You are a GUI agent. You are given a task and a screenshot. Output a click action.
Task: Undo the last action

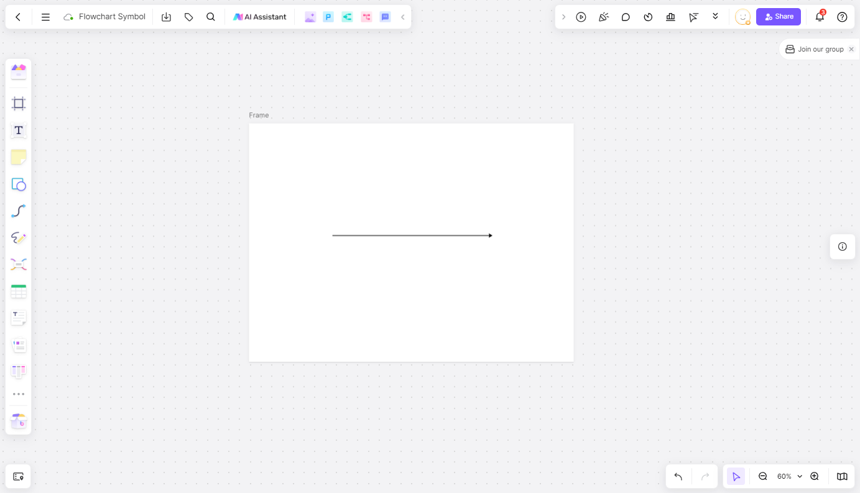tap(678, 476)
